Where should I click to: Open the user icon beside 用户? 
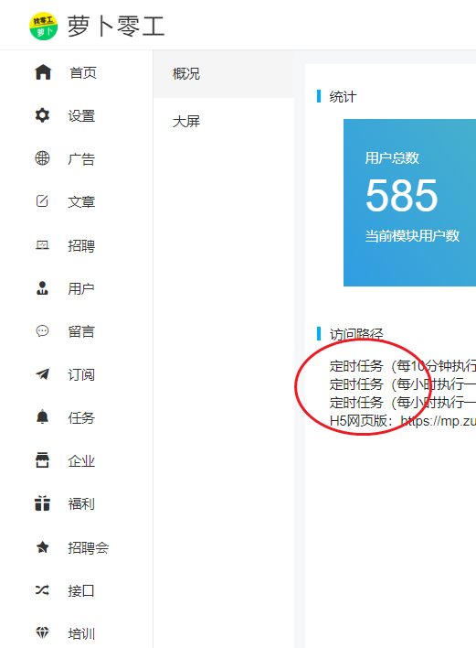[42, 288]
